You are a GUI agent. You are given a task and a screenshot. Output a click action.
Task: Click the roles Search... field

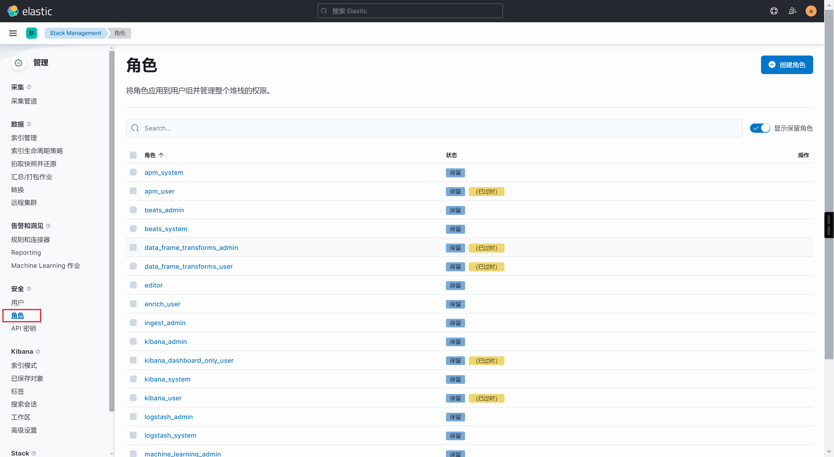[x=434, y=128]
